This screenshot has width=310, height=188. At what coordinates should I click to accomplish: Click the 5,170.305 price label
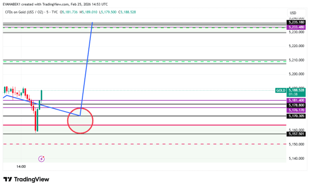tap(296, 116)
